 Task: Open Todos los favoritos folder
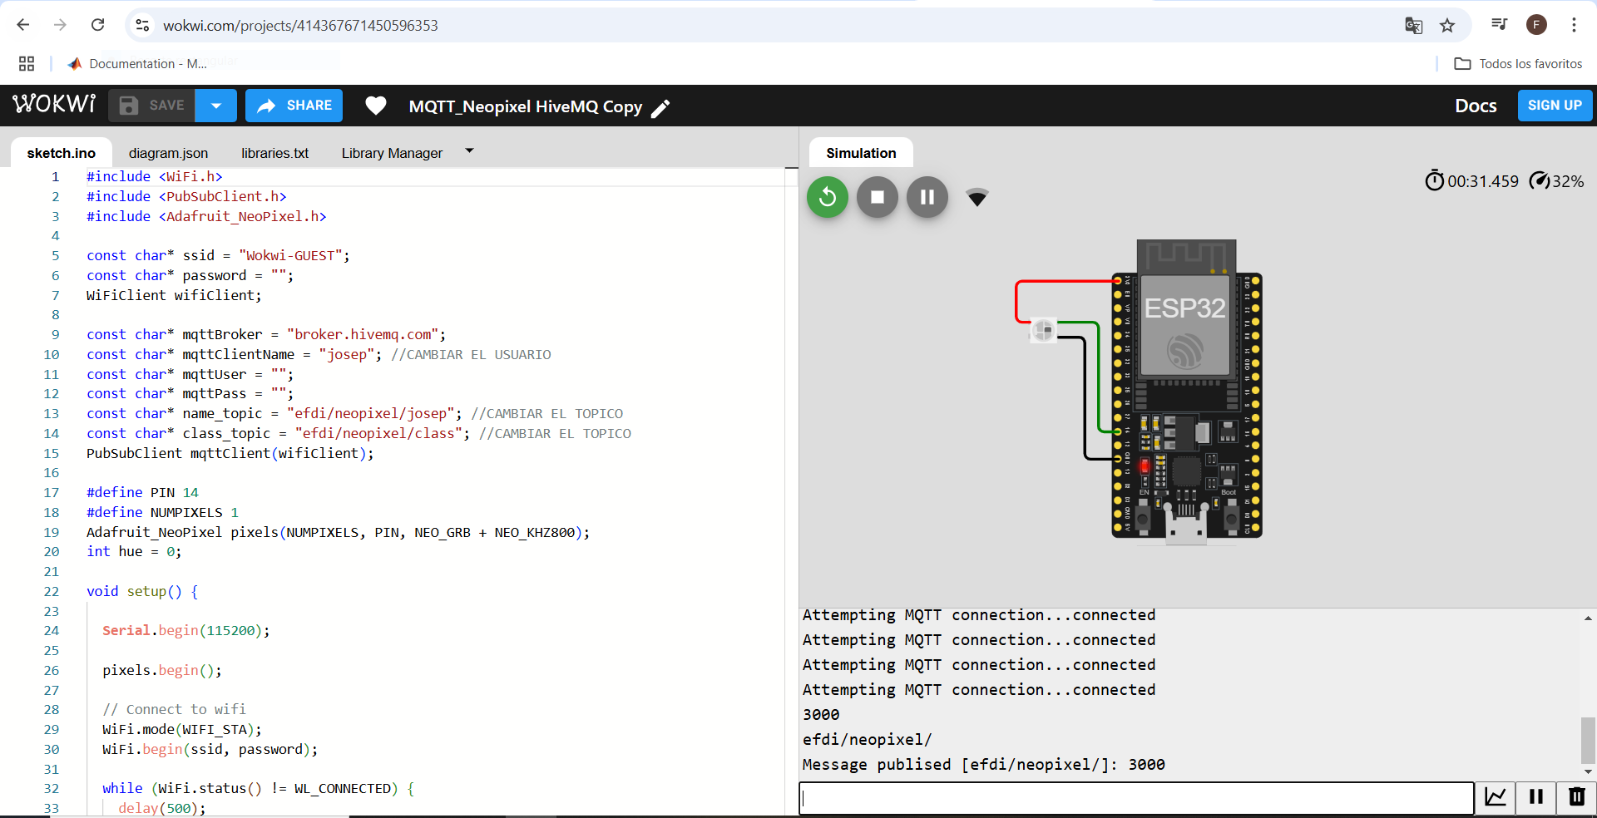1518,63
